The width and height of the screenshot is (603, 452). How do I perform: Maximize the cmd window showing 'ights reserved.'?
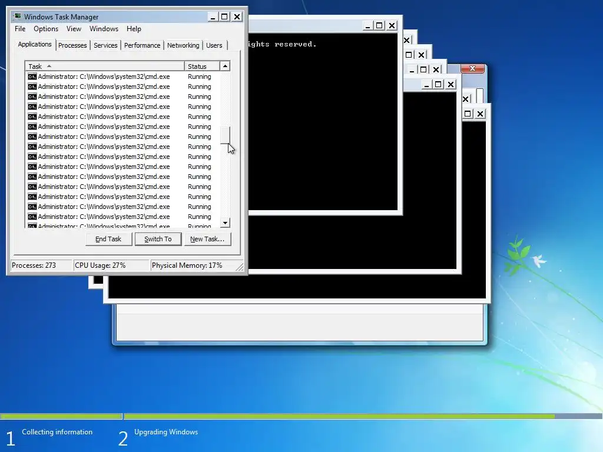380,25
